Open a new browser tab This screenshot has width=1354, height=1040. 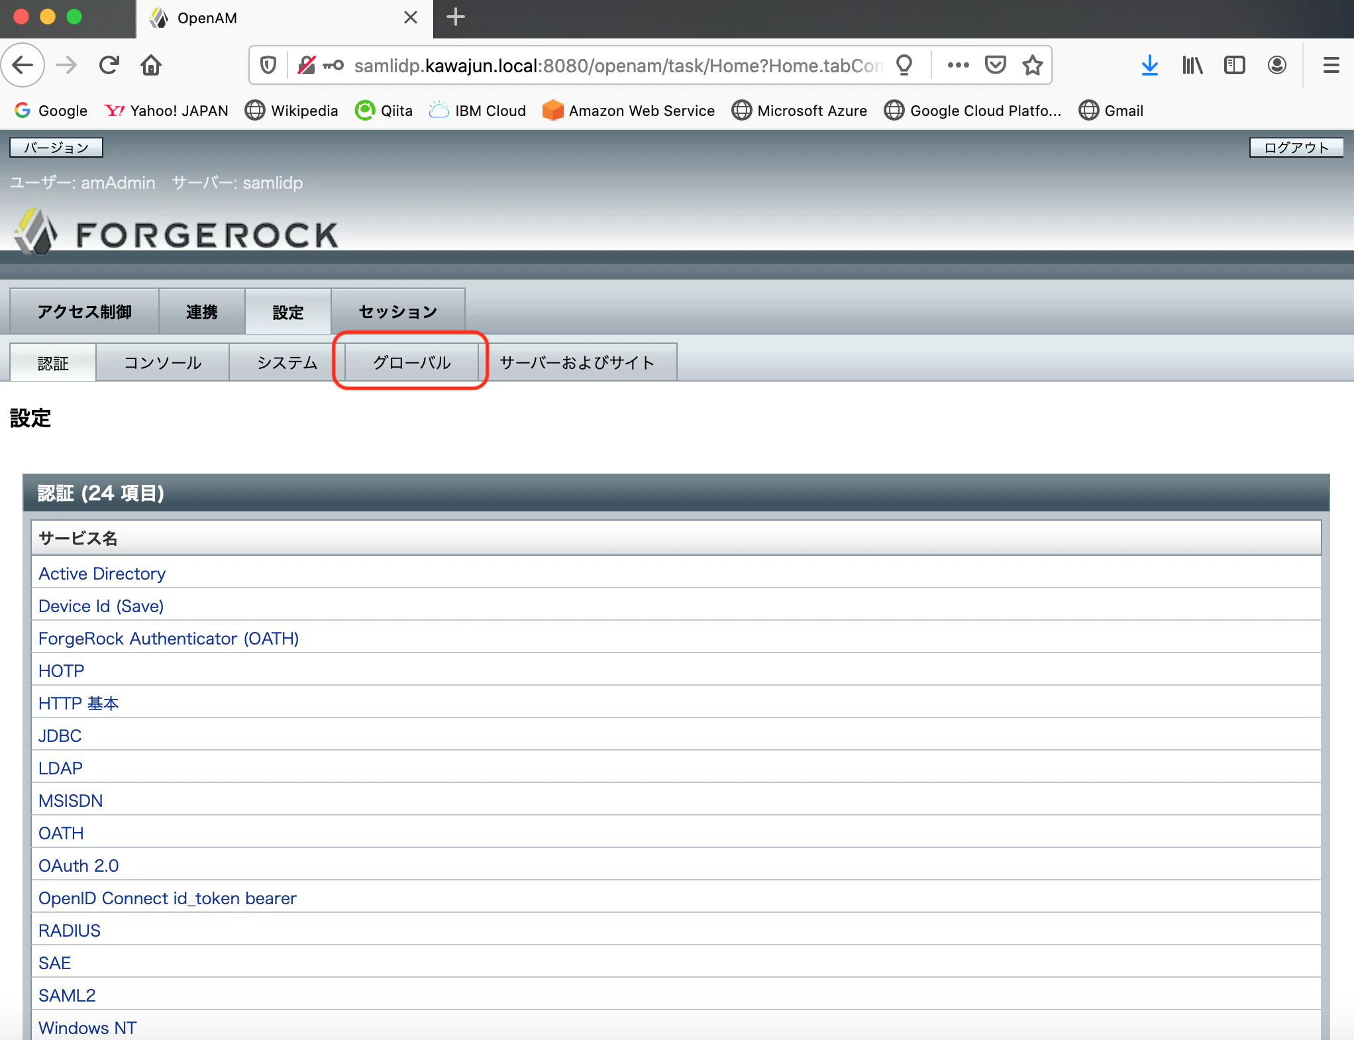tap(456, 17)
